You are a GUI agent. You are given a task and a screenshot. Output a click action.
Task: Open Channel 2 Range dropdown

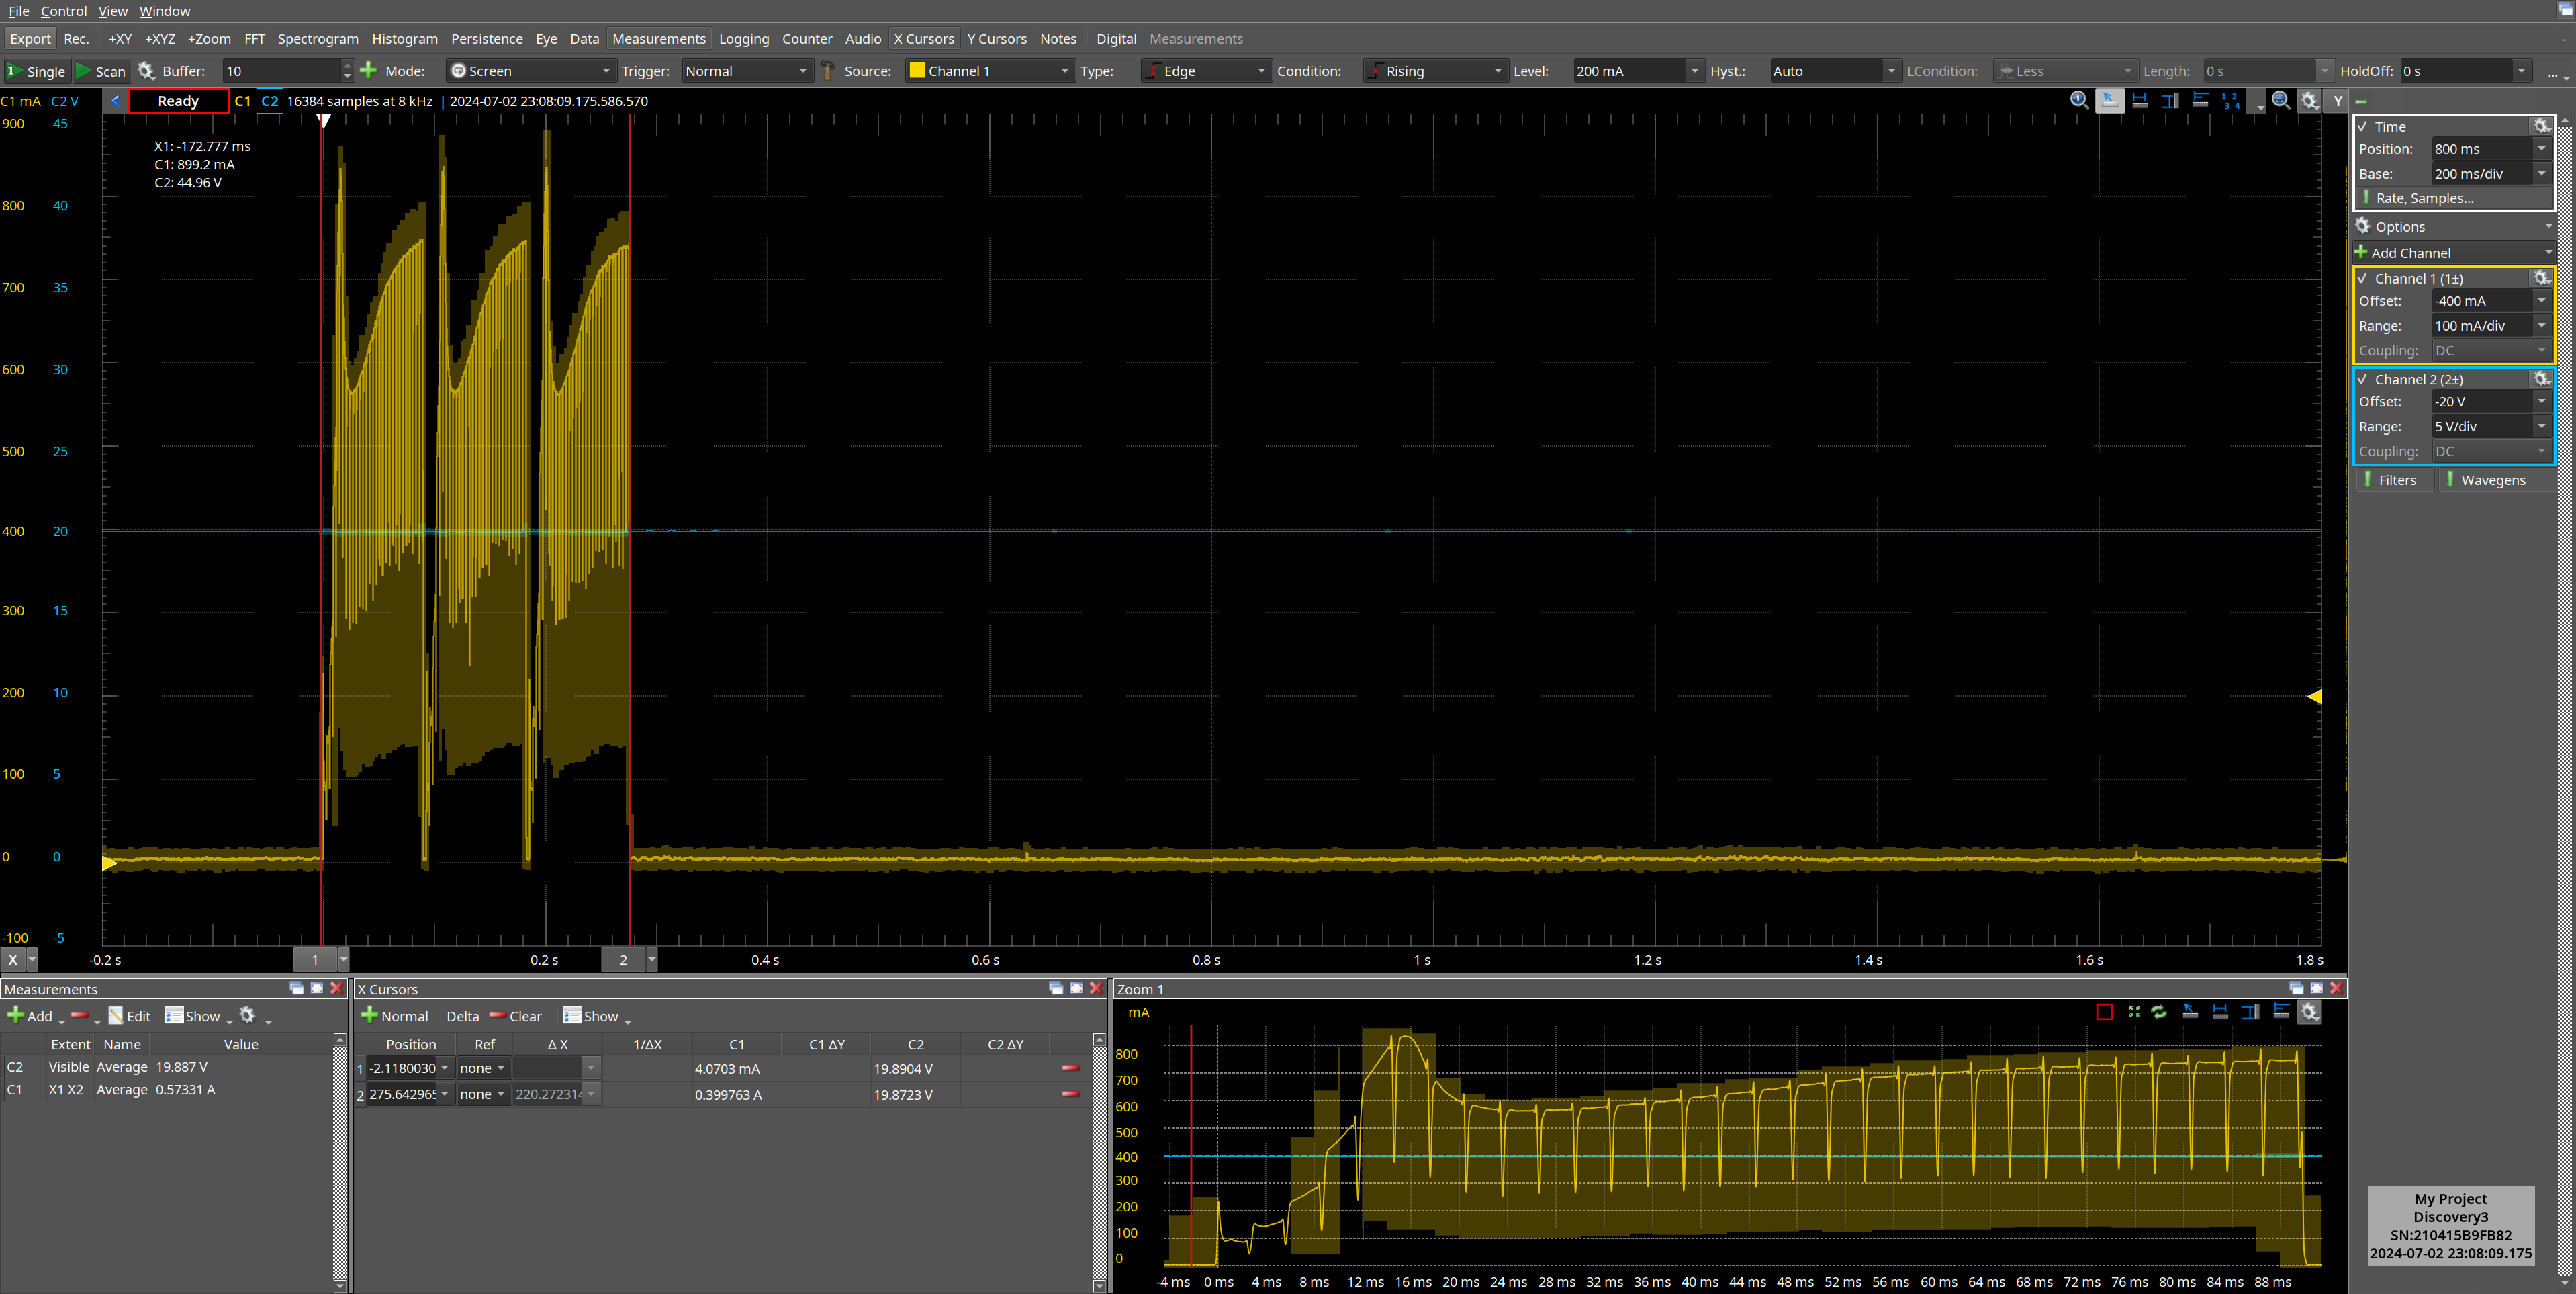[x=2541, y=427]
